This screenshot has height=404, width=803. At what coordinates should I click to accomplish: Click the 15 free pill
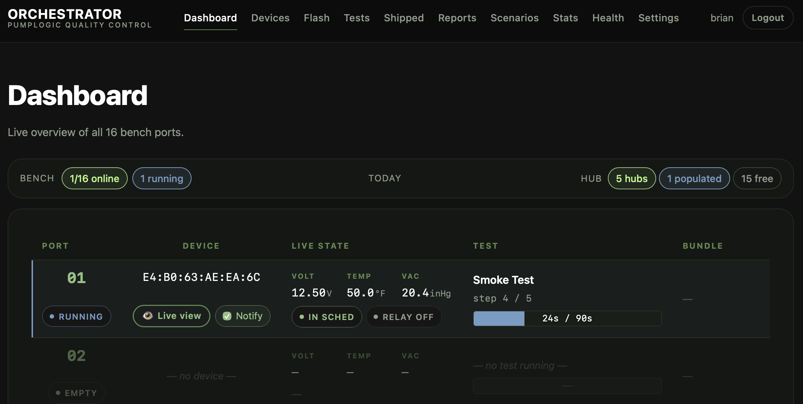pos(757,178)
